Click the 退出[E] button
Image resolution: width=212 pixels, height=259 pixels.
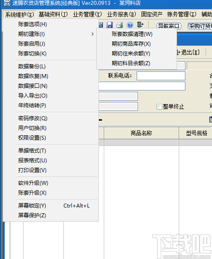point(188,52)
